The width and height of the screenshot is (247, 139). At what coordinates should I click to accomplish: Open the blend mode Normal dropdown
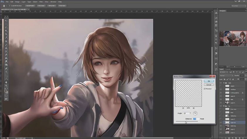pos(226,76)
